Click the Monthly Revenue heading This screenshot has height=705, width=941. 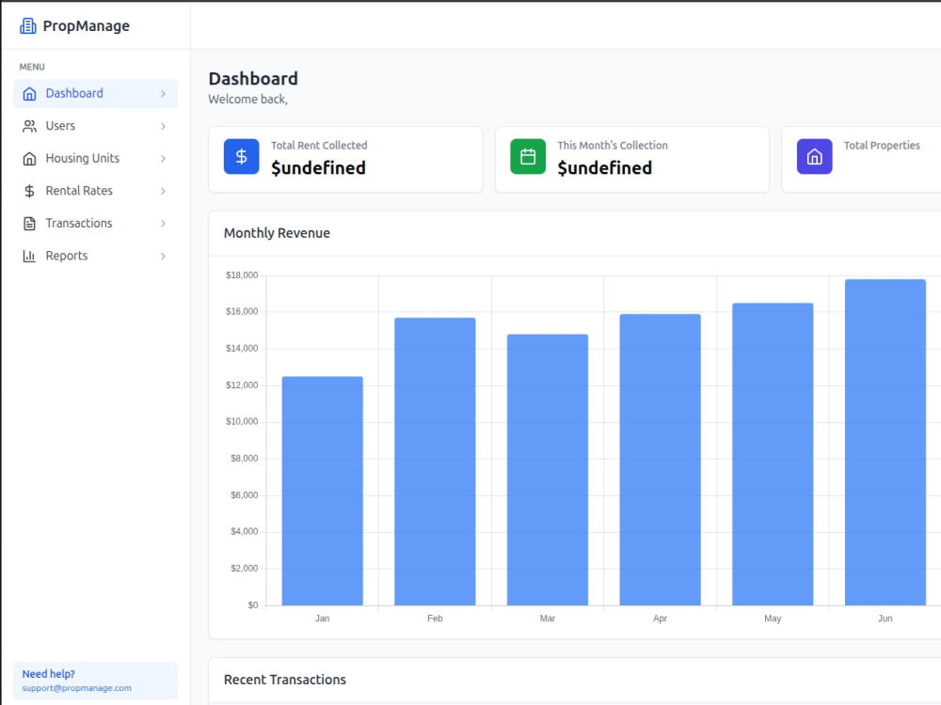[x=277, y=233]
